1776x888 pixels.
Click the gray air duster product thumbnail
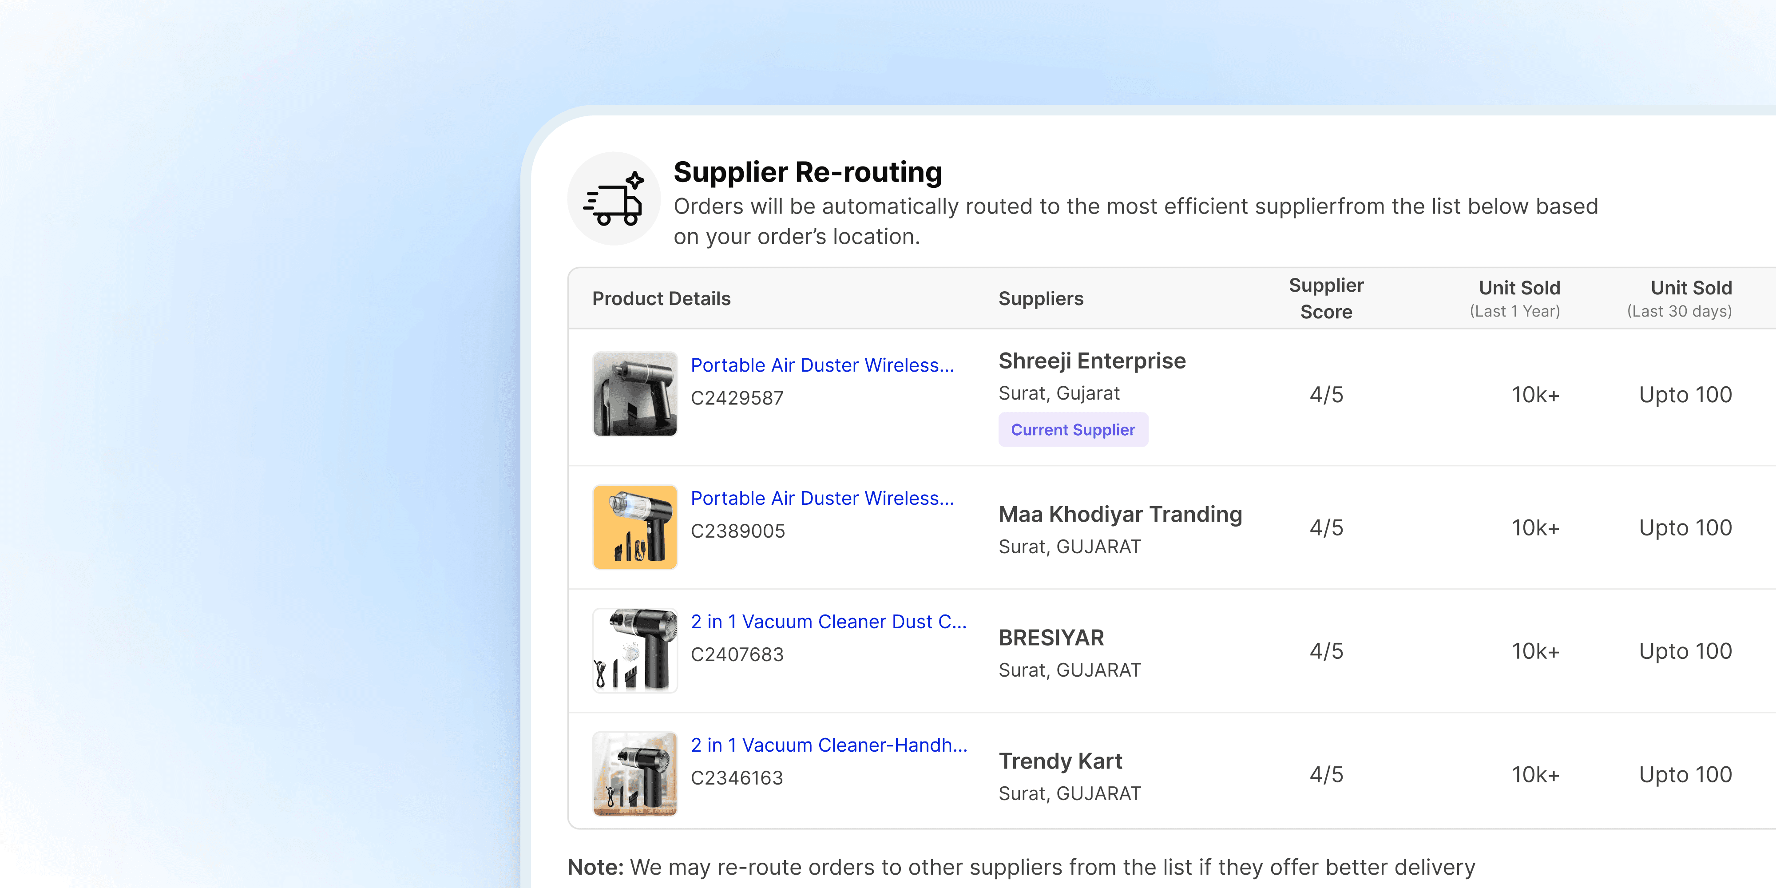coord(635,394)
